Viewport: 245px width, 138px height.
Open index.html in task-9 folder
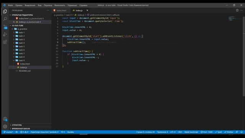pos(30,64)
